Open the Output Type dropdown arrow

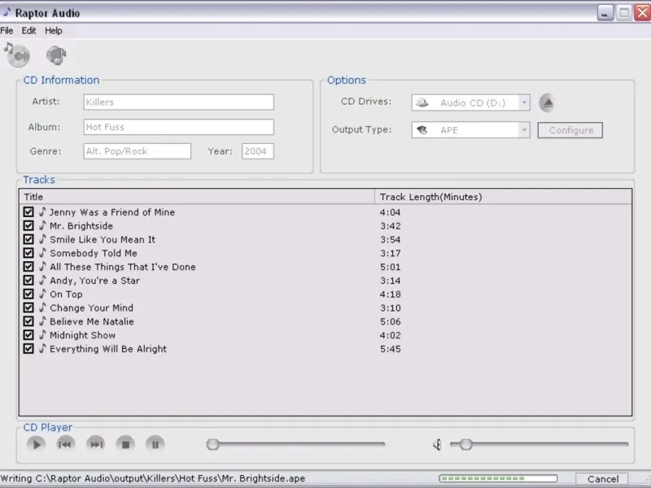[x=524, y=130]
